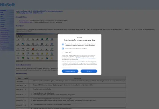Viewport: 159px width, 109px height.
Task: Click the Date column header
Action: (x=19, y=78)
